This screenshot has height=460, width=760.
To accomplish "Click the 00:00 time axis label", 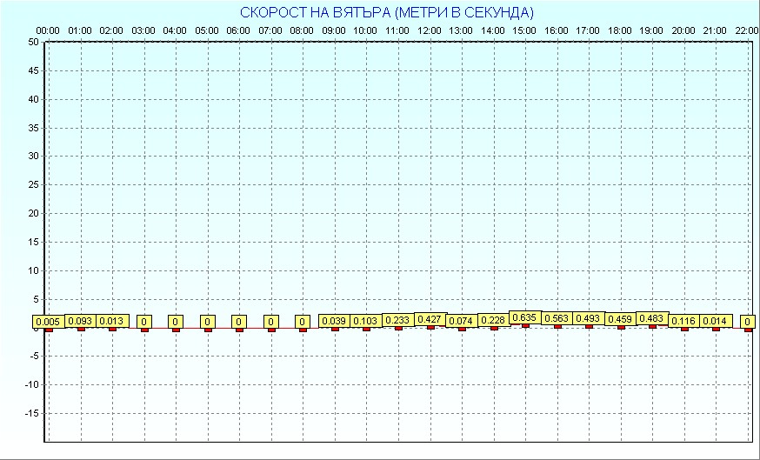I will click(48, 30).
